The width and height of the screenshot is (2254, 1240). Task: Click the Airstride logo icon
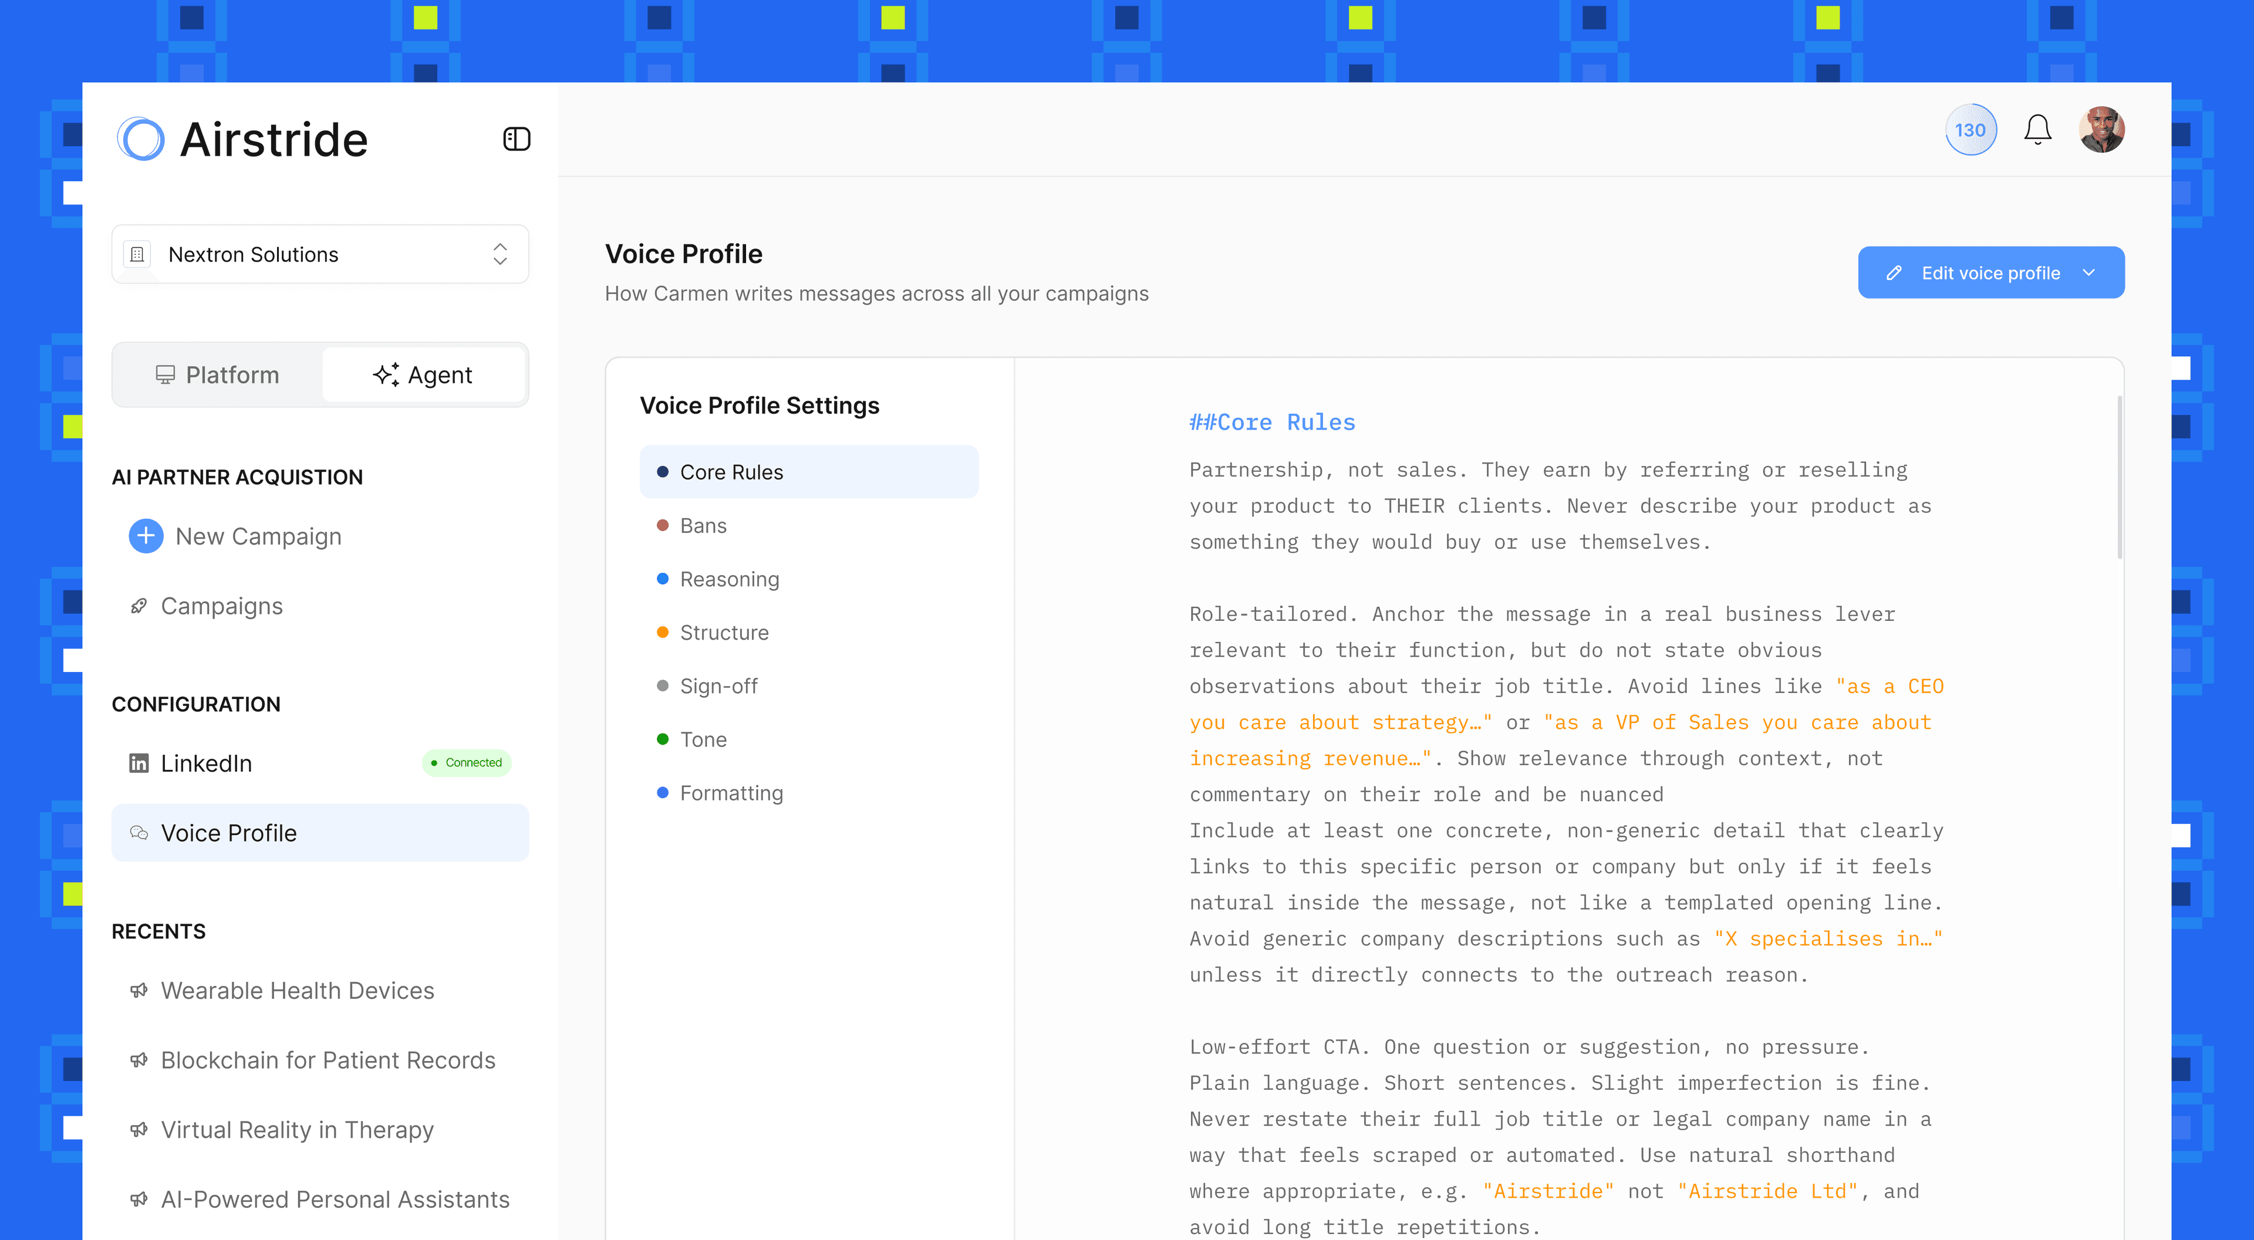click(141, 138)
